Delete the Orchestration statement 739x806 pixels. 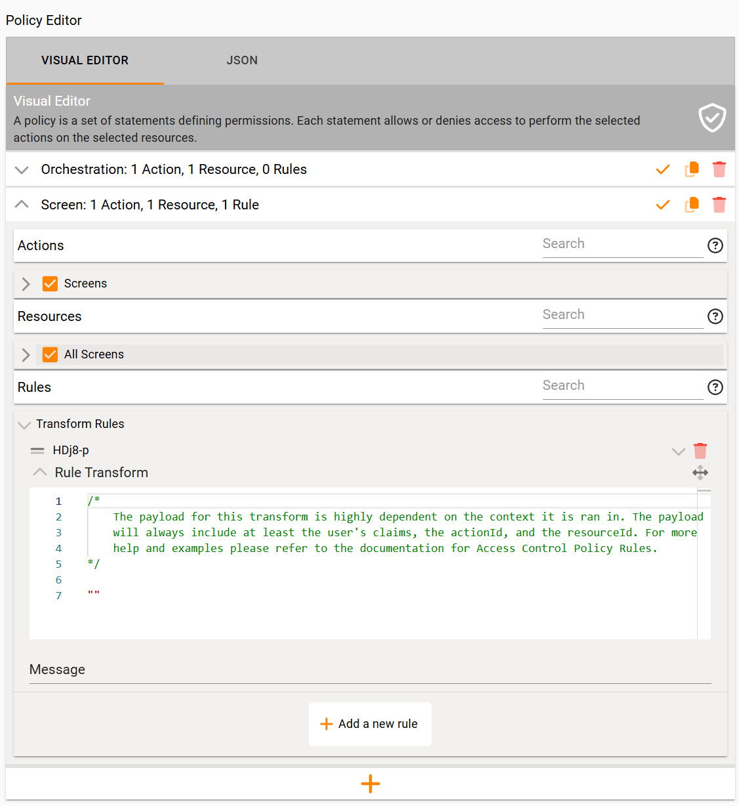click(x=719, y=169)
